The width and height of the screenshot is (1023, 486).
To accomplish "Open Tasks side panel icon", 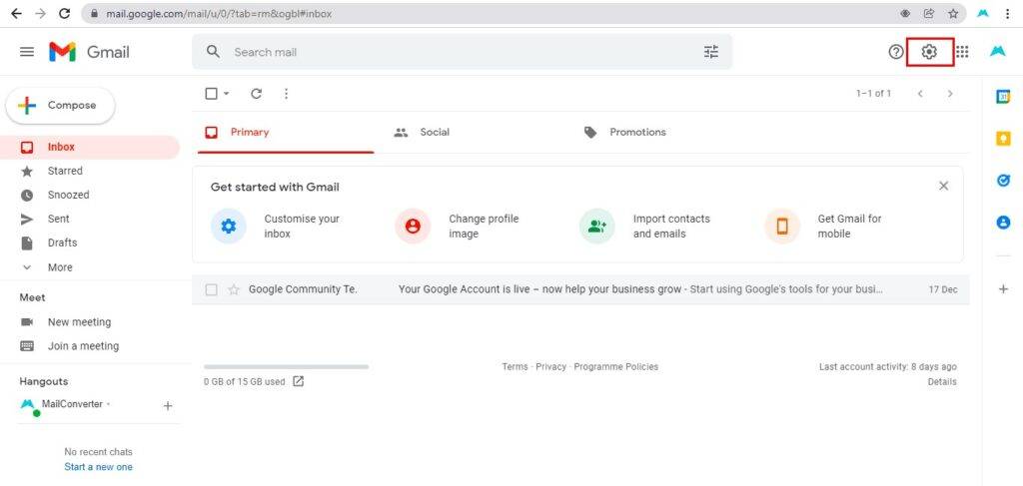I will pyautogui.click(x=1003, y=181).
